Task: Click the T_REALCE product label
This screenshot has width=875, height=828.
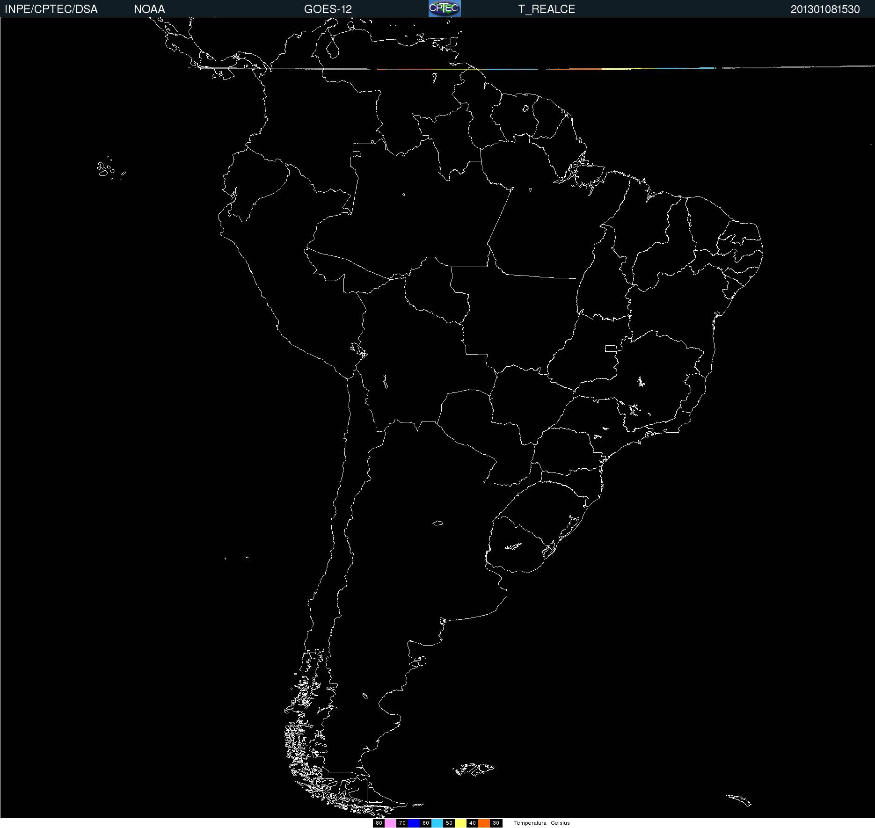Action: 547,9
